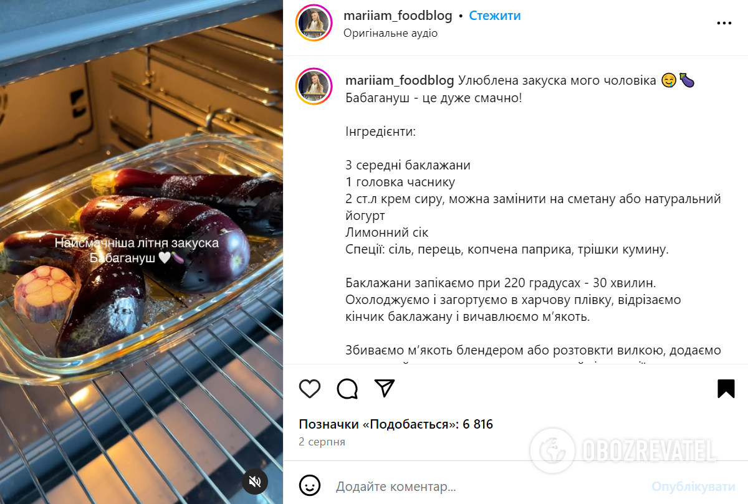This screenshot has width=748, height=504.
Task: Like the post with the heart icon
Action: click(x=310, y=389)
